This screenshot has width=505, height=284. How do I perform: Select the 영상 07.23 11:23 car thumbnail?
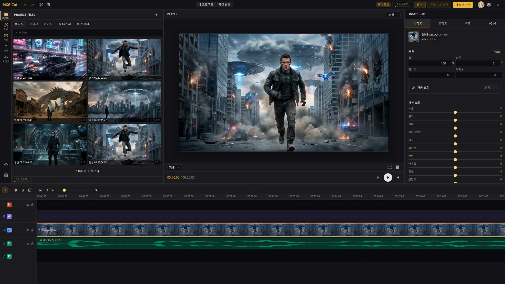[x=50, y=59]
